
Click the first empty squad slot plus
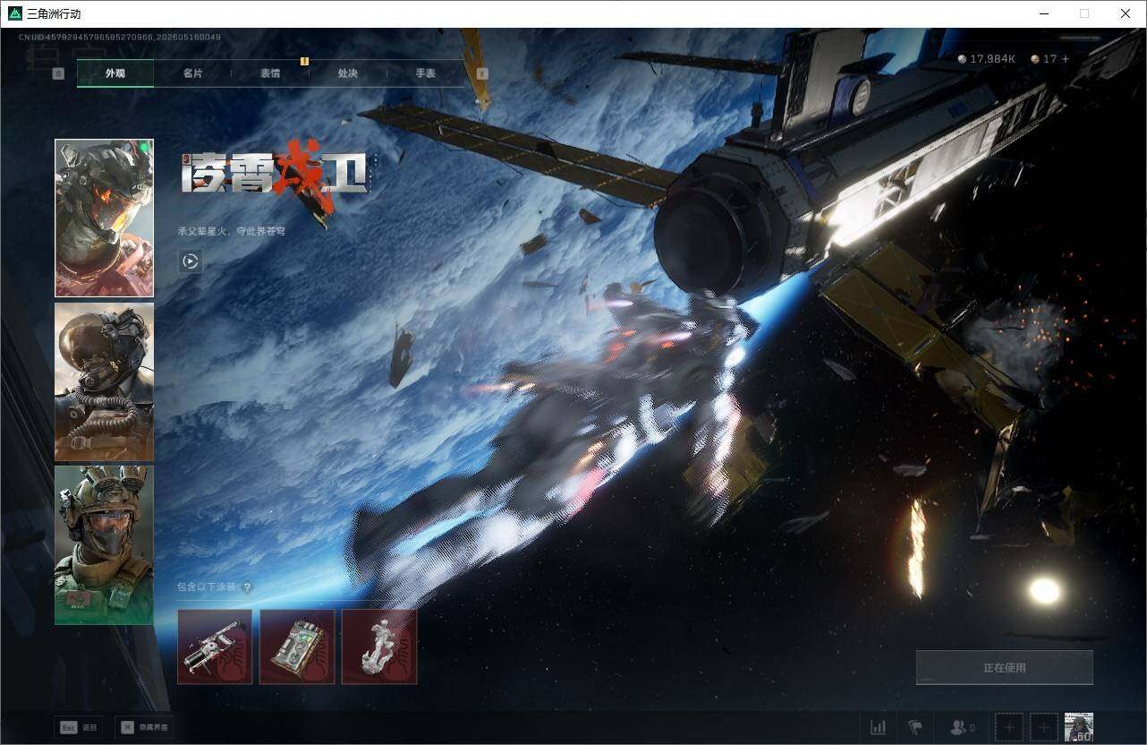pos(1009,727)
